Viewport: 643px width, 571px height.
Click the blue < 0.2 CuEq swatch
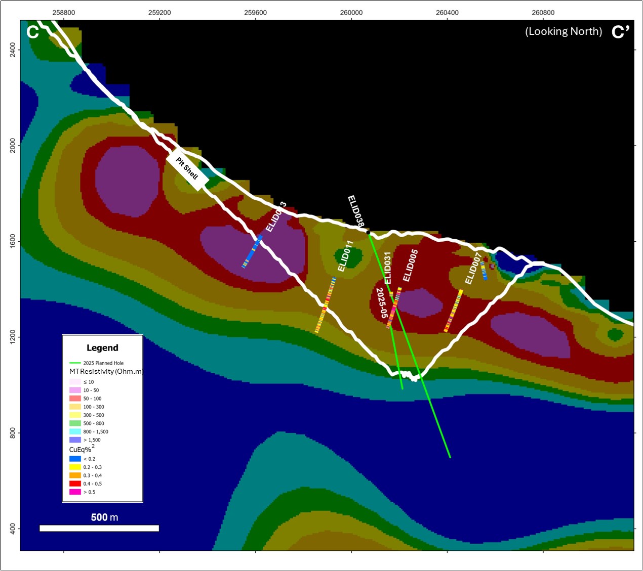[x=75, y=459]
